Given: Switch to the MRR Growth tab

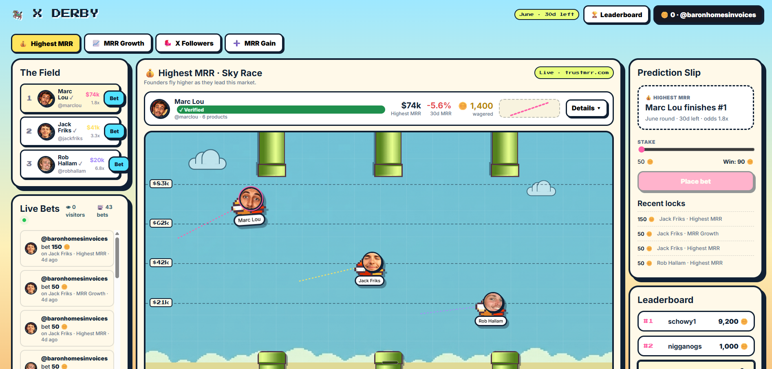Looking at the screenshot, I should pos(118,43).
